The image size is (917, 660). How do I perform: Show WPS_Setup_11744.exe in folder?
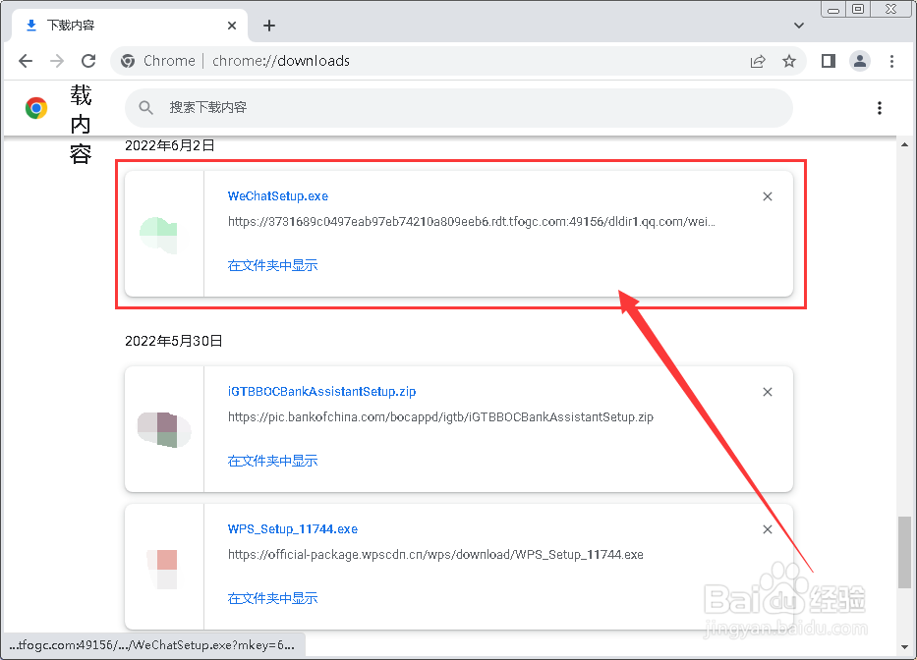tap(272, 598)
